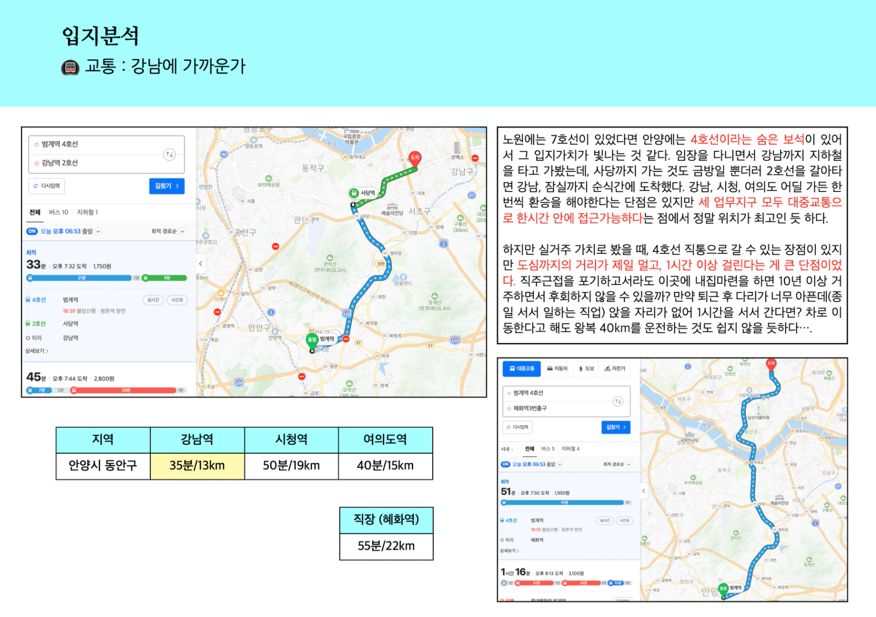Select the 도보 transport tab

coord(586,369)
